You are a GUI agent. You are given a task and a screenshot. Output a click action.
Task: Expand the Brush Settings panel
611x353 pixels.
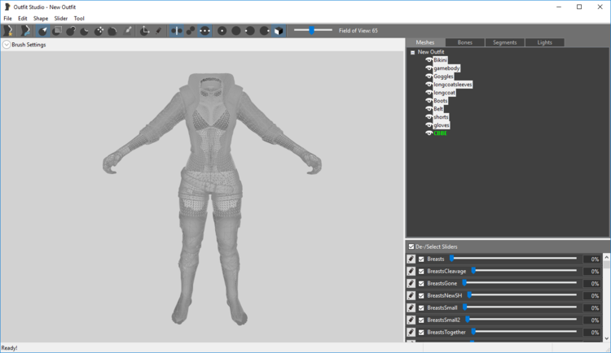click(x=7, y=45)
